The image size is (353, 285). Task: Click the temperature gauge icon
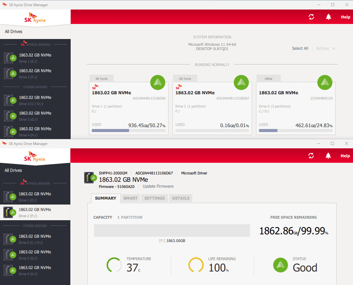[x=114, y=265]
